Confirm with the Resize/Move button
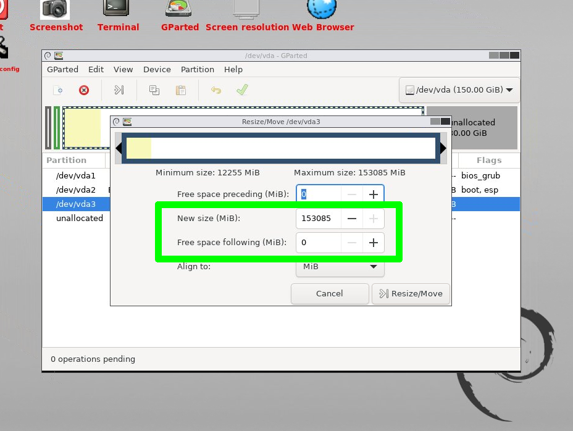This screenshot has width=573, height=431. 411,294
